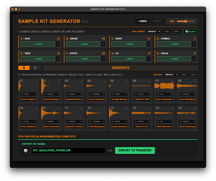This screenshot has height=181, width=216.
Task: Click the dice randomize name icon
Action: (26, 151)
